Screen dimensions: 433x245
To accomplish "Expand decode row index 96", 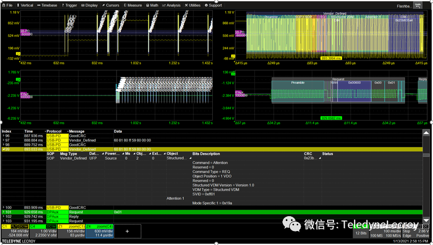I will click(x=3, y=136).
